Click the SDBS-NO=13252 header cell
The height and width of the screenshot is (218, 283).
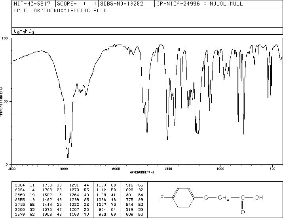tap(126, 4)
